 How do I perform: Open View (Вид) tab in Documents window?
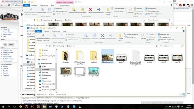65,31
